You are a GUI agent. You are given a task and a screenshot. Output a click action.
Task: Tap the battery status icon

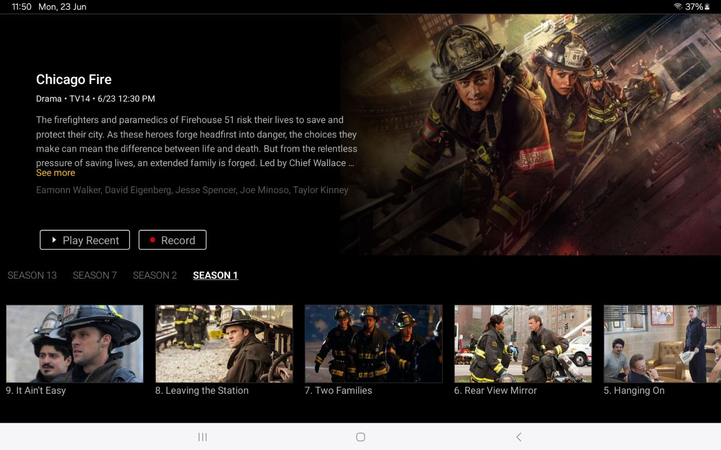[707, 7]
